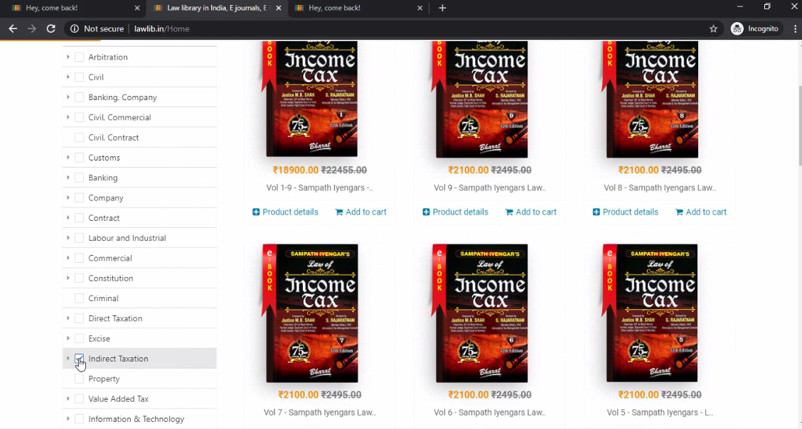Open Product details for Vol 9

click(x=455, y=212)
